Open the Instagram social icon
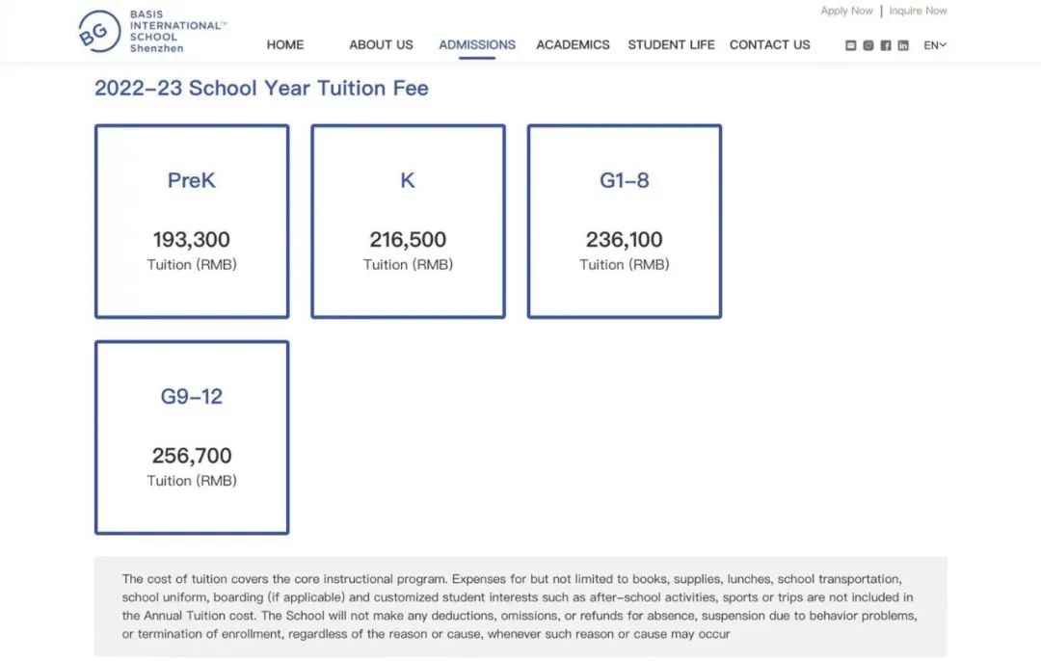The image size is (1041, 661). (868, 45)
